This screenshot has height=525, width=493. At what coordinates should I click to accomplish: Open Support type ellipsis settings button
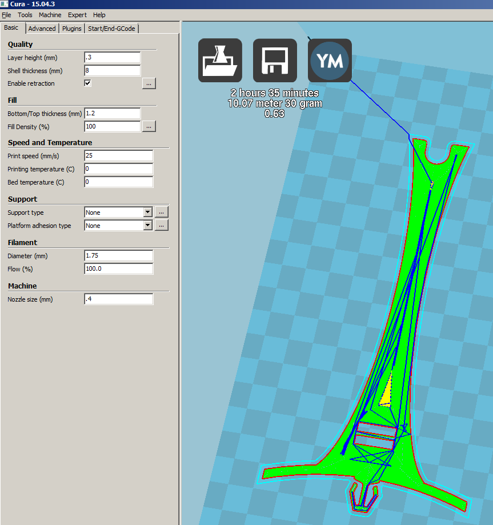coord(162,213)
